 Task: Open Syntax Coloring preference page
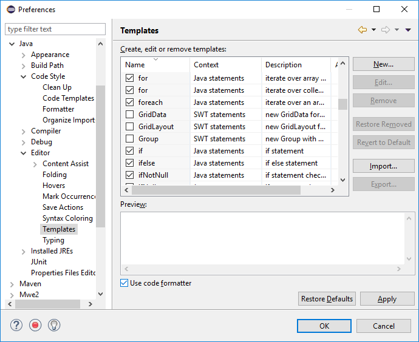tap(67, 218)
